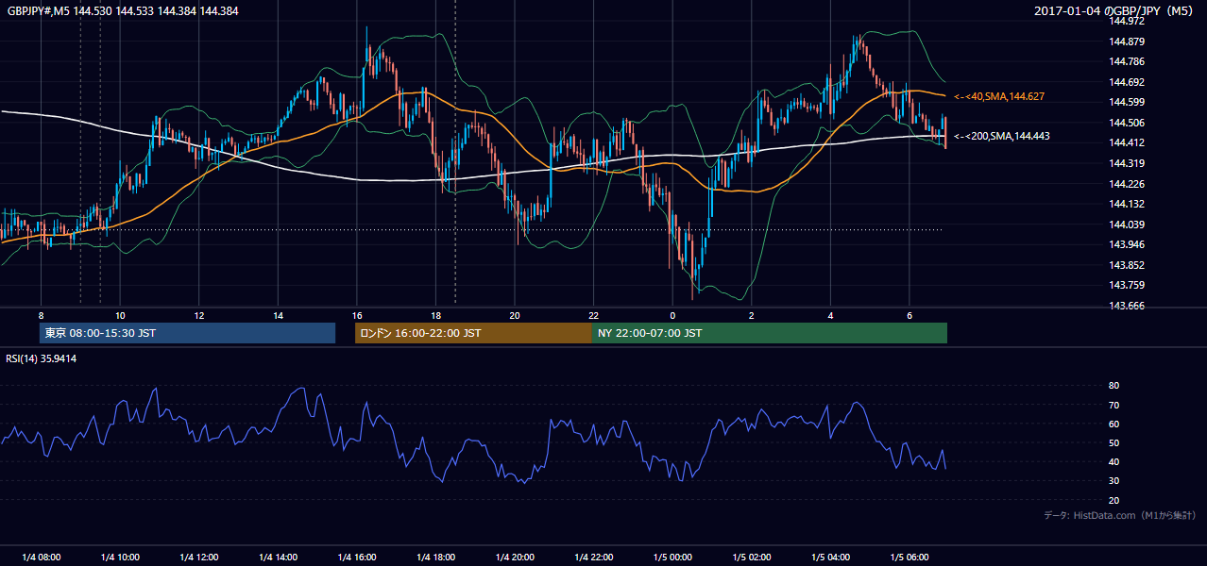Click price axis value 144.692

1127,82
